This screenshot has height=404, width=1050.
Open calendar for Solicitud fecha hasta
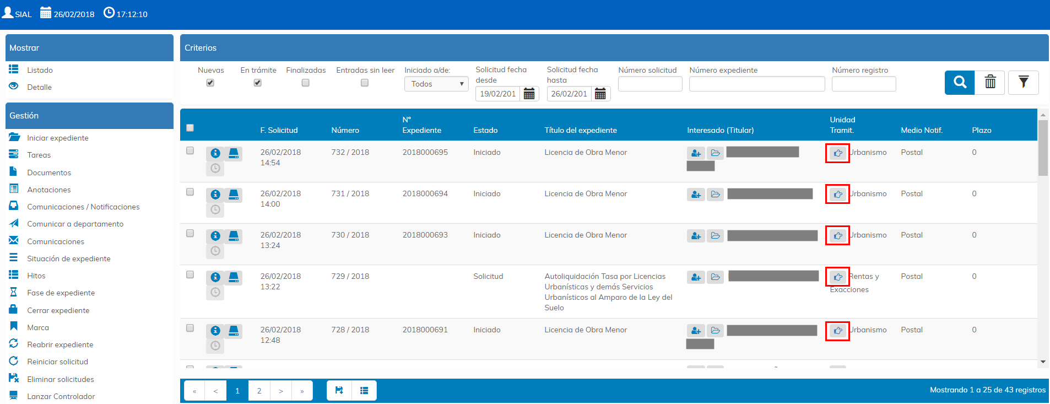pos(600,94)
